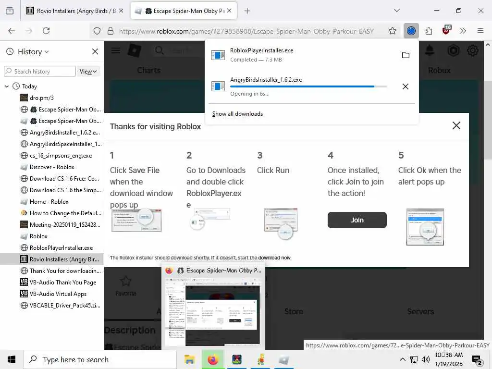Open File Explorer from taskbar

(189, 359)
